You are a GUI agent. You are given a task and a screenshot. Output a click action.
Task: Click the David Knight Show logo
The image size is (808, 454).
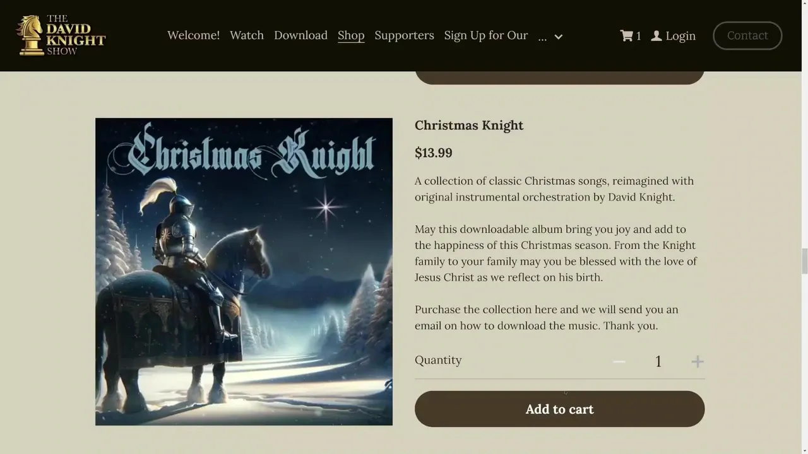point(61,35)
